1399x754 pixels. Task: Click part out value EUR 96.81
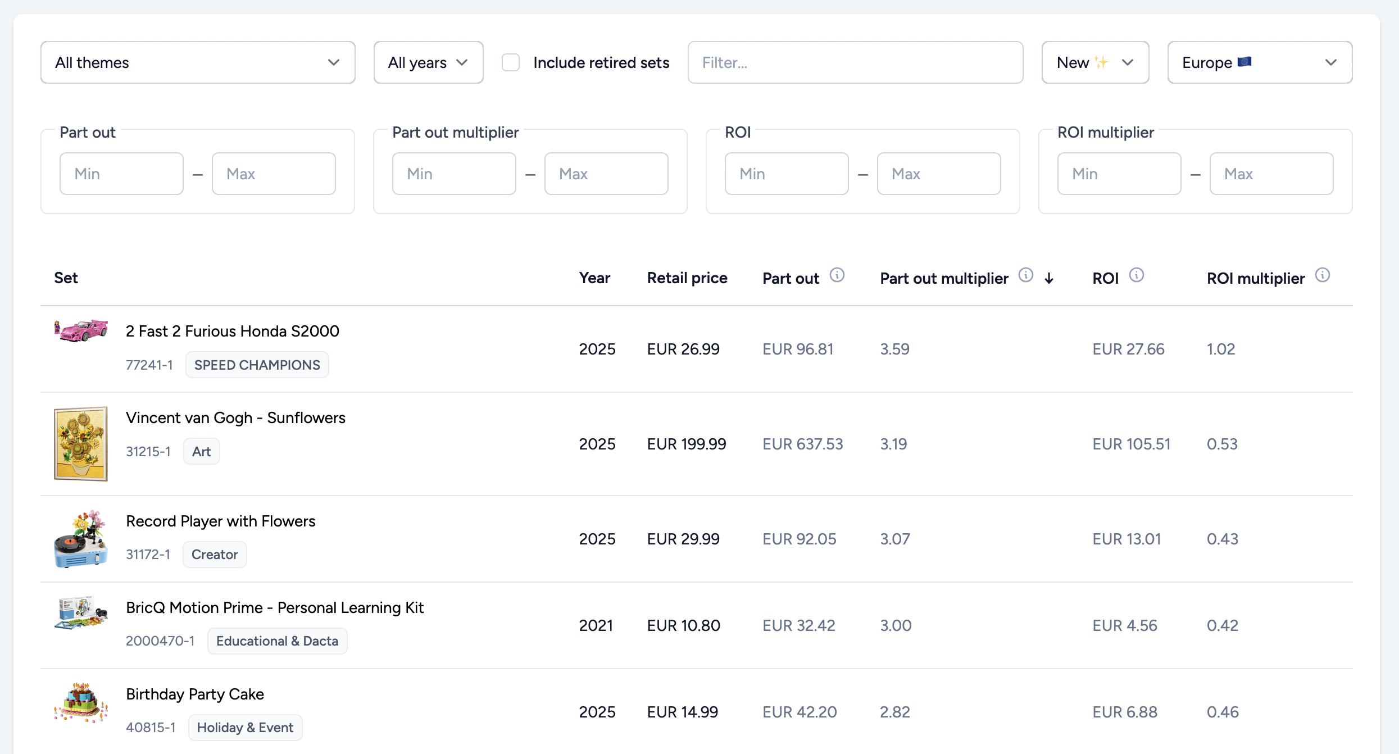coord(798,349)
